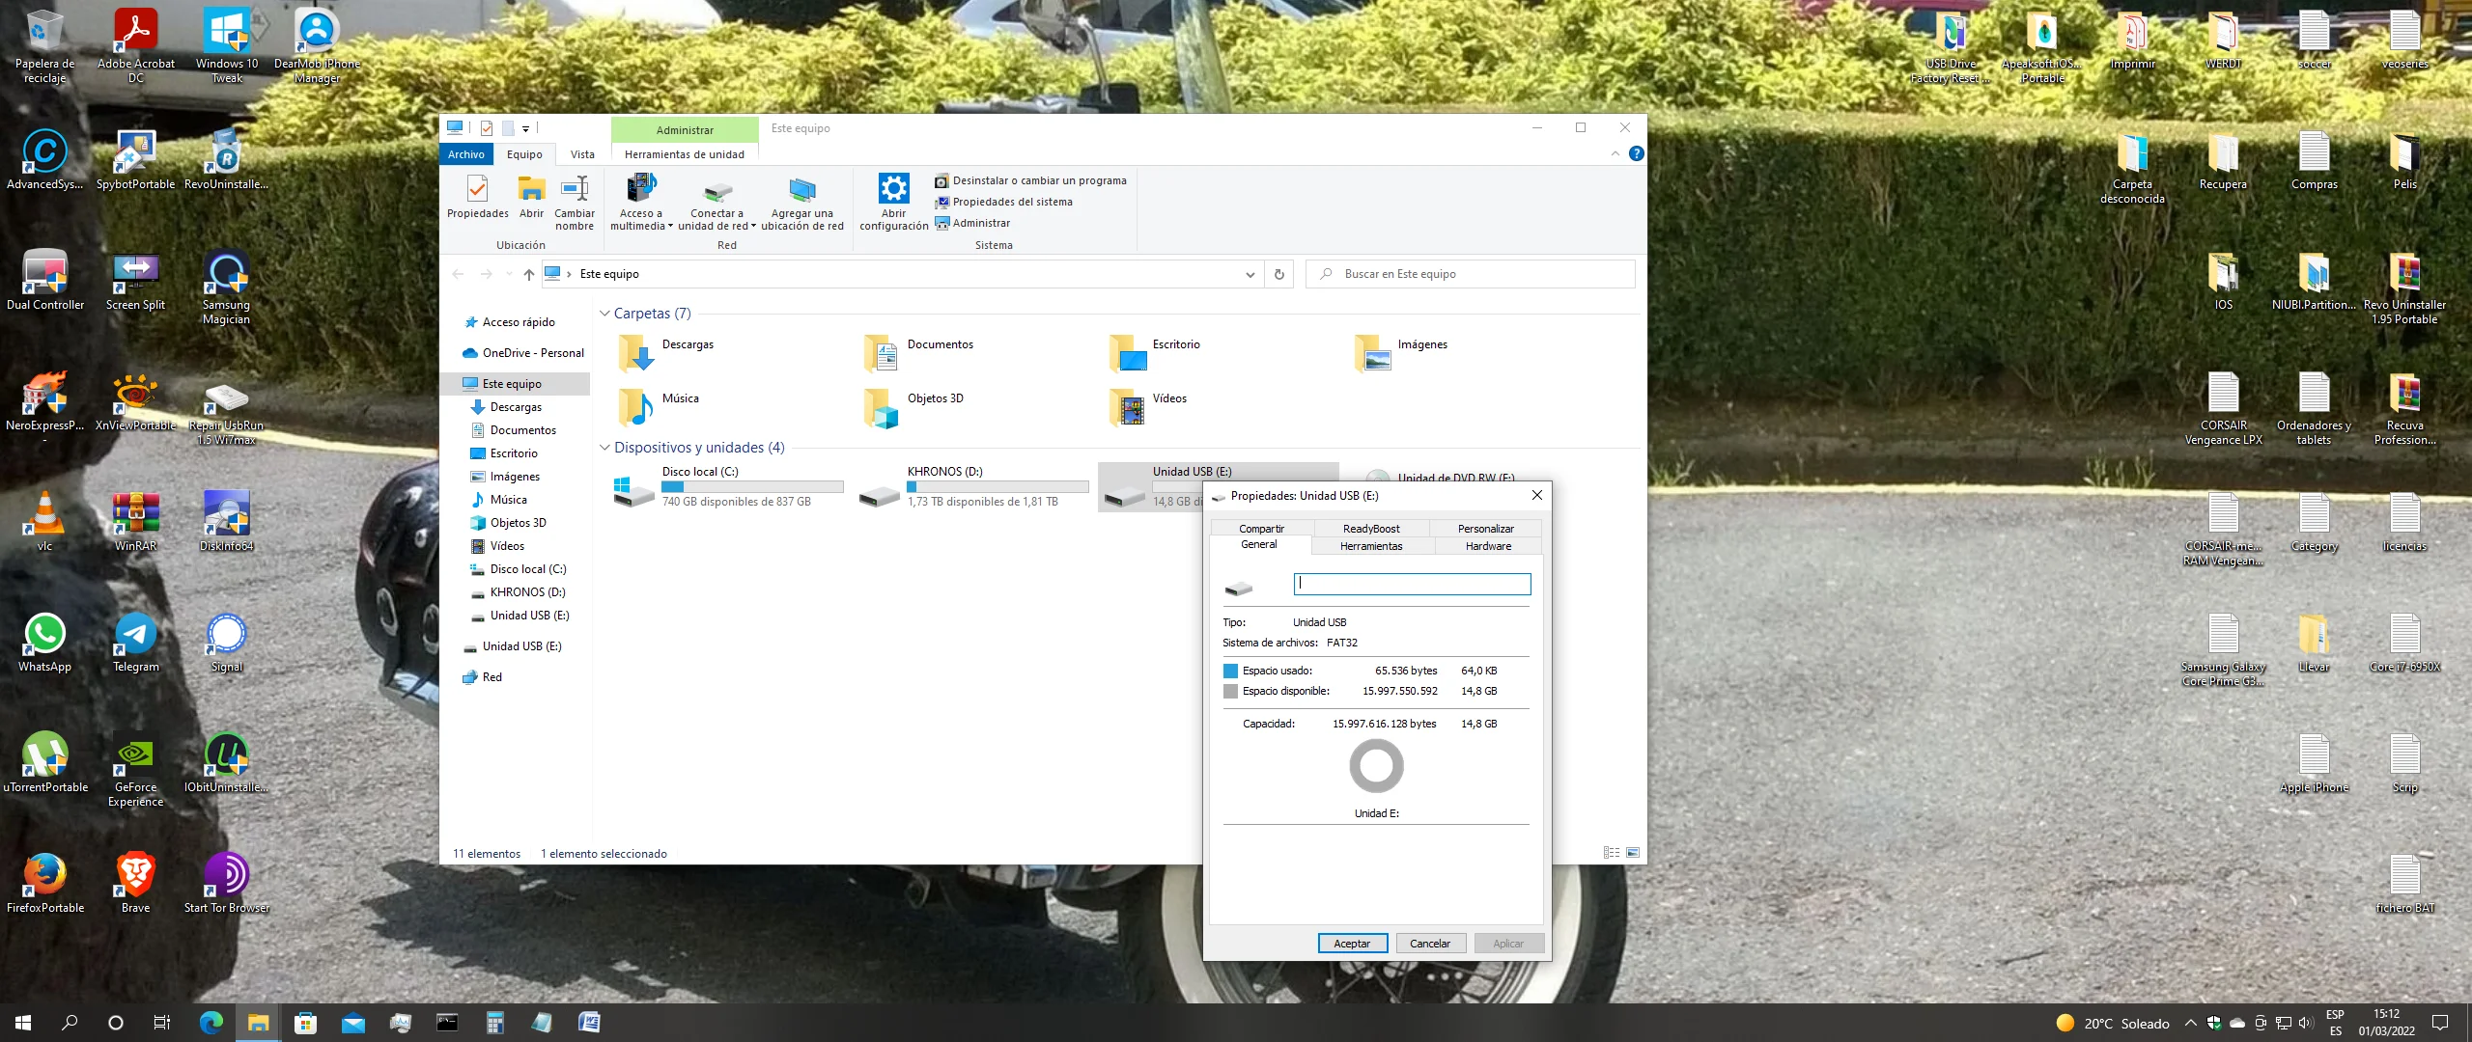Collapse the Carpetas (7) group
2472x1042 pixels.
click(x=604, y=314)
